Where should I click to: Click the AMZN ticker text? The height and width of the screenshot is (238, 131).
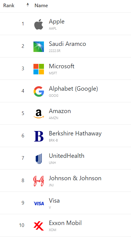coord(53,118)
